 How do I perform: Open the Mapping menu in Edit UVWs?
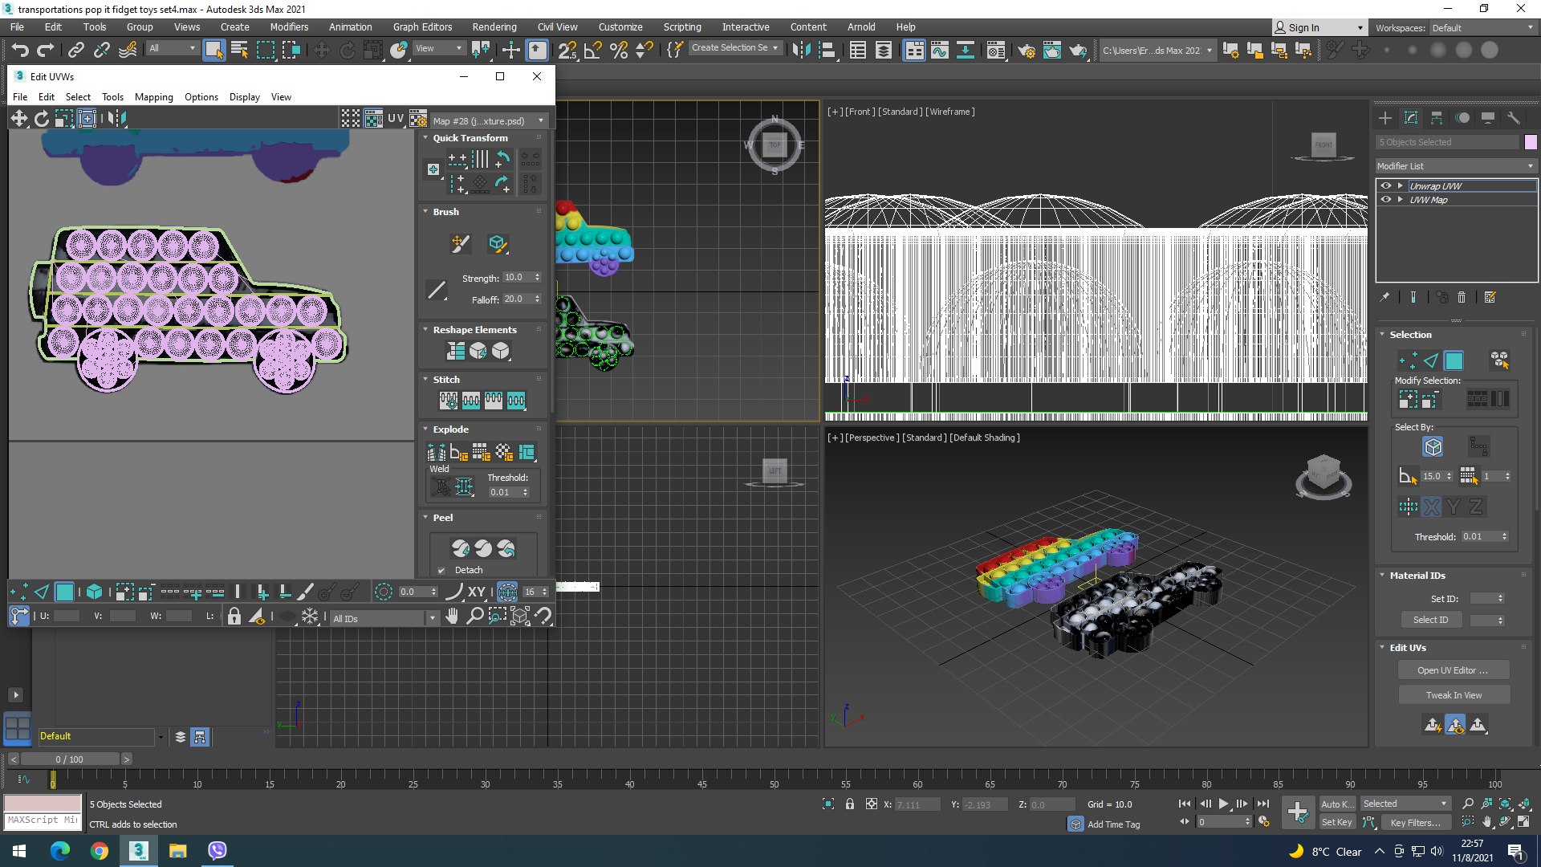(153, 97)
